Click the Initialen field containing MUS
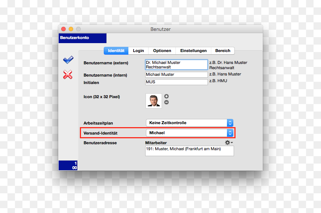321x213 pixels. [177, 82]
